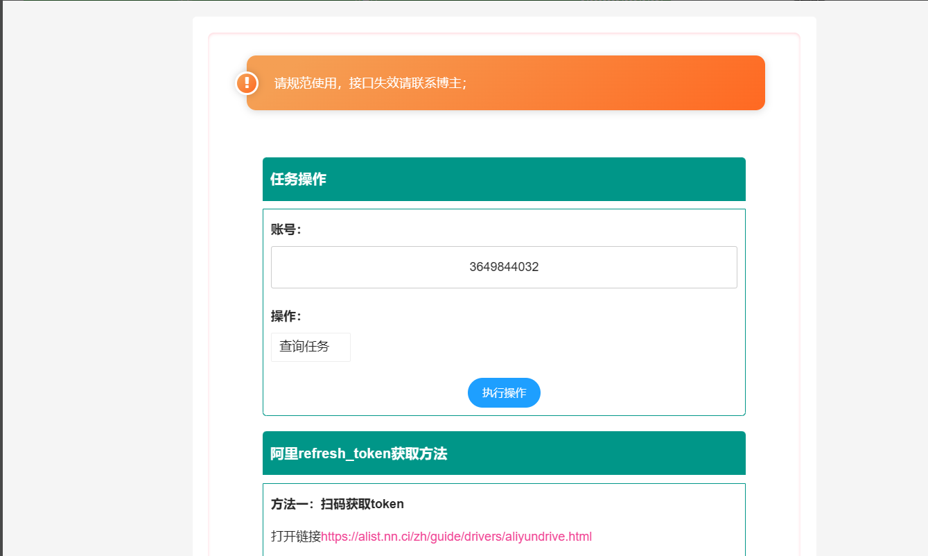Click the 任务操作 section header
Viewport: 928px width, 556px height.
[504, 179]
